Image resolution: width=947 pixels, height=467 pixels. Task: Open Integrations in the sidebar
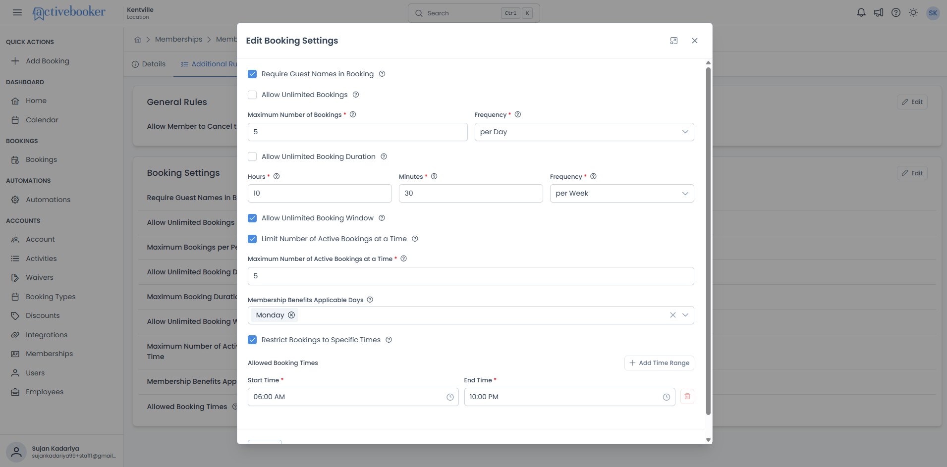coord(47,335)
